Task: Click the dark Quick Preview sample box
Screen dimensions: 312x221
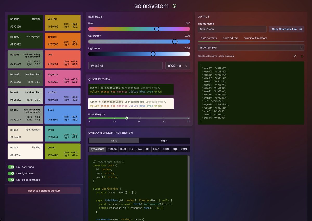Action: coord(131,90)
